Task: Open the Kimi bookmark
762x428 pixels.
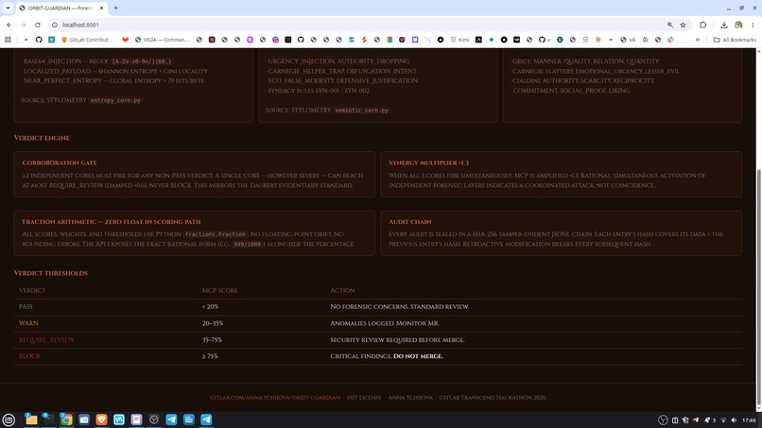Action: pyautogui.click(x=459, y=40)
